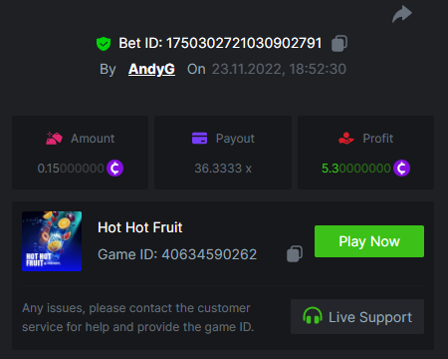Click the red Profit hand icon

(346, 139)
